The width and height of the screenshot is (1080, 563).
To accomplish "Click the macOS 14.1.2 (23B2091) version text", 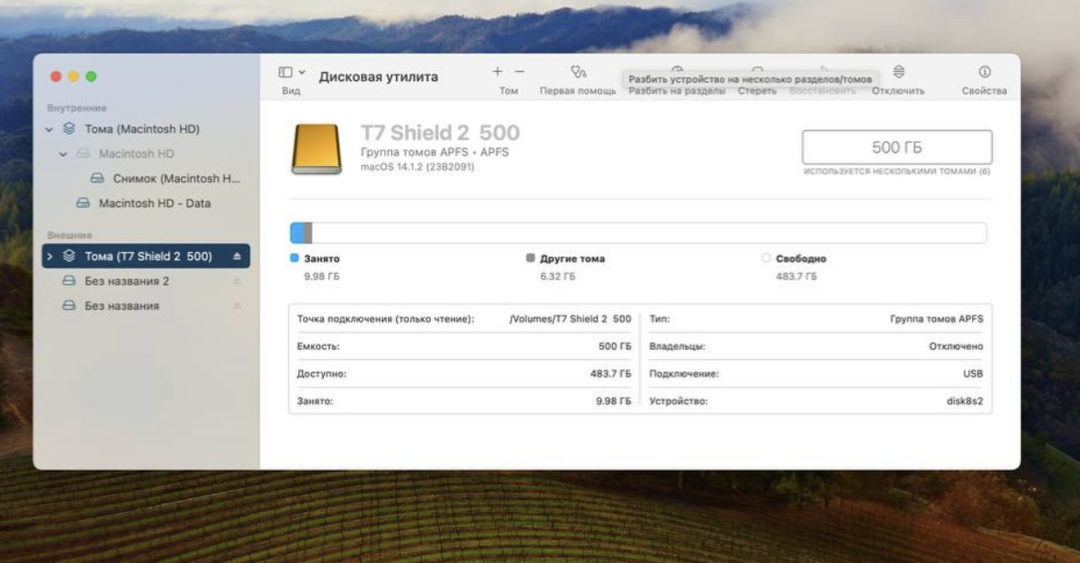I will (417, 167).
